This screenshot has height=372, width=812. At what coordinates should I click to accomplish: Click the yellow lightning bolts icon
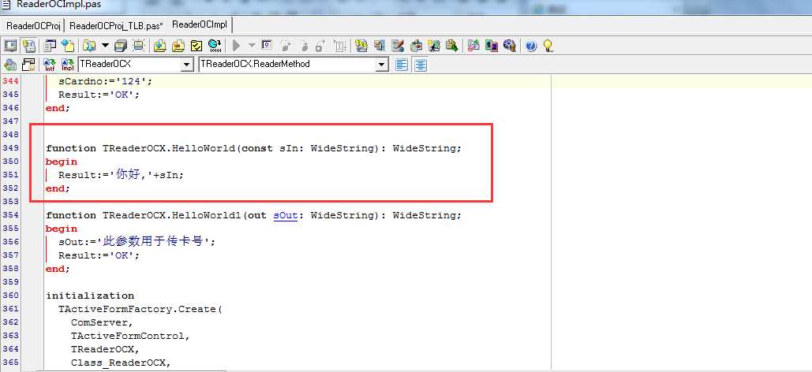click(361, 46)
